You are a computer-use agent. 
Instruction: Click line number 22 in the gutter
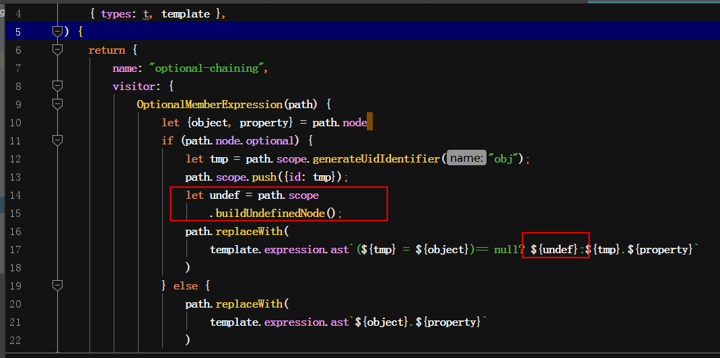tap(16, 340)
